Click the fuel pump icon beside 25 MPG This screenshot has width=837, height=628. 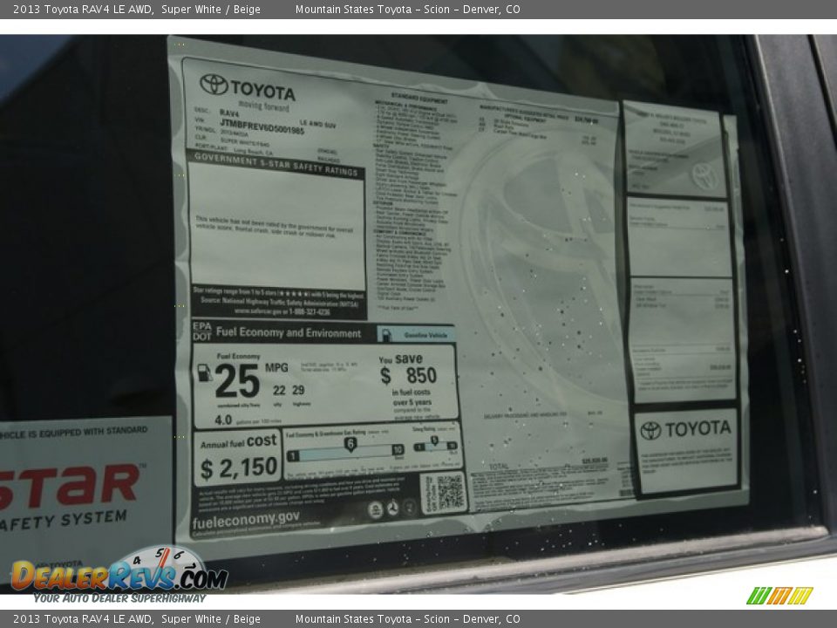[204, 372]
